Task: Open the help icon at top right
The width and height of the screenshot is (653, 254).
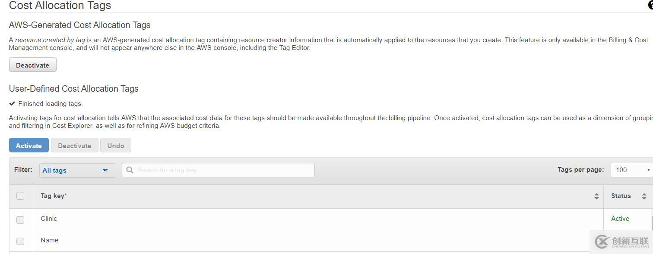Action: tap(651, 5)
